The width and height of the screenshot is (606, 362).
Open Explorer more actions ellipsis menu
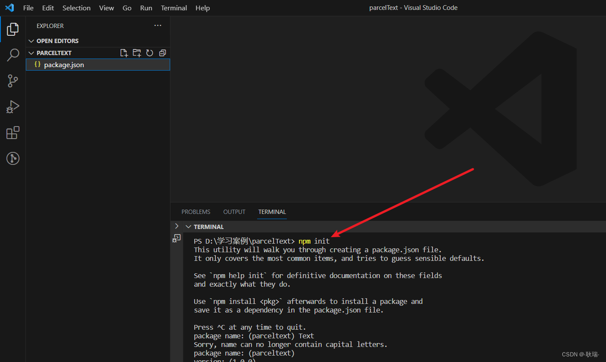pos(158,26)
